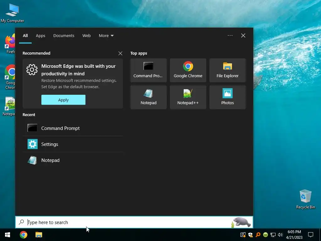321x241 pixels.
Task: Click the gear icon in Recommended card
Action: point(32,70)
